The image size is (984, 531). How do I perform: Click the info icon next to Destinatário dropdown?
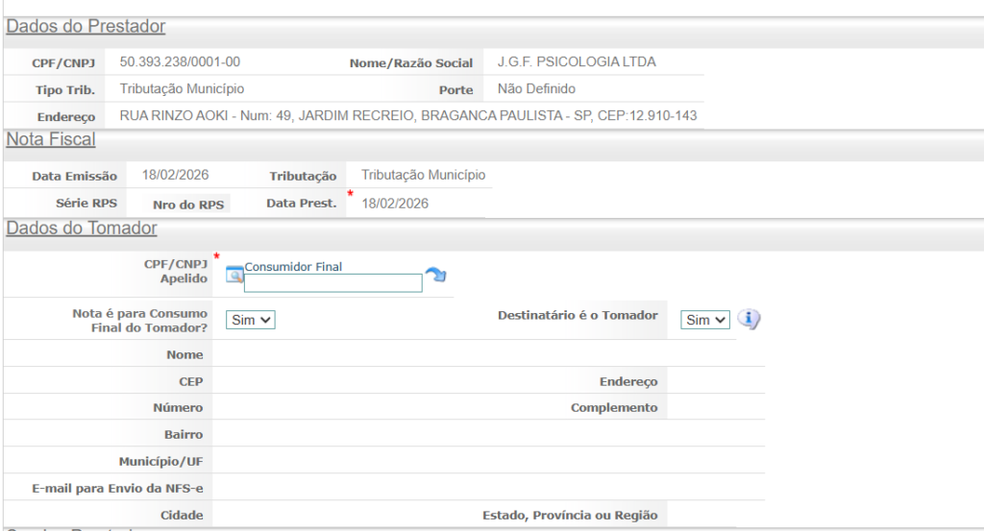click(x=749, y=320)
